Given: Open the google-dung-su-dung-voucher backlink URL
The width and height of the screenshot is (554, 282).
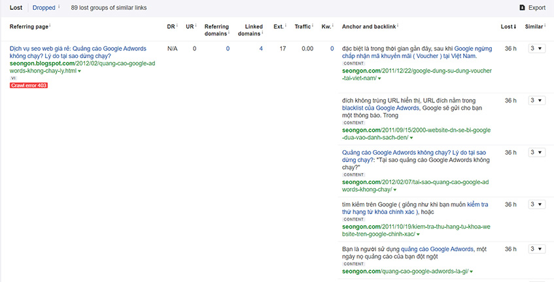Looking at the screenshot, I should (417, 74).
